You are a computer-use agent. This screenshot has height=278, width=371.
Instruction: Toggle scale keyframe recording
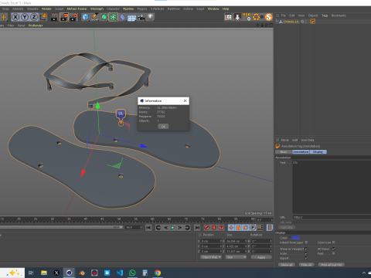[238, 228]
